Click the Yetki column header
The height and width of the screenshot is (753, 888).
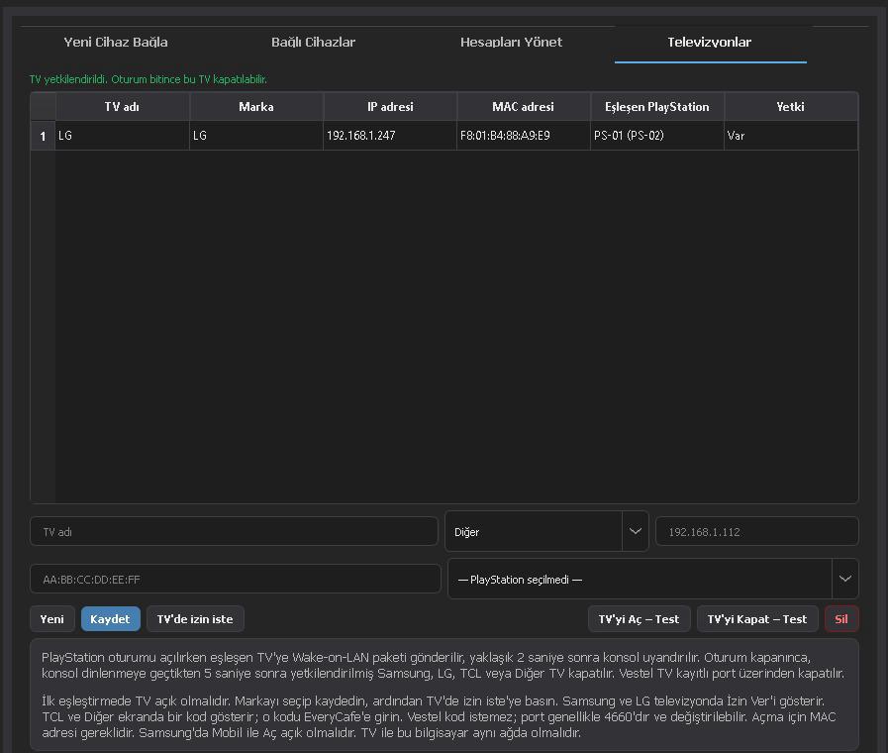(791, 107)
